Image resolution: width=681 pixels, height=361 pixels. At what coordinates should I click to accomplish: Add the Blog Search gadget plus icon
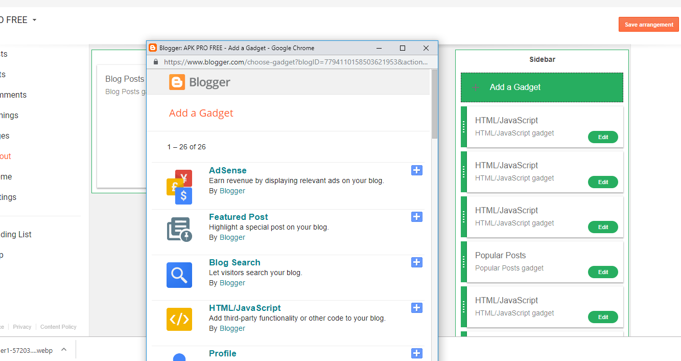(x=417, y=262)
